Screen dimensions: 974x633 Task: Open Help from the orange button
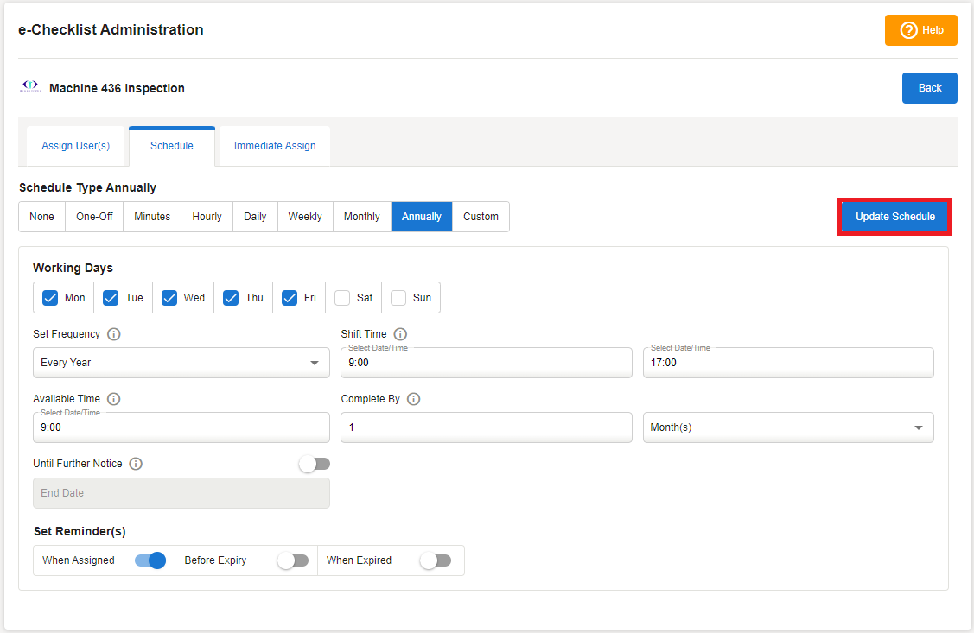pos(920,30)
